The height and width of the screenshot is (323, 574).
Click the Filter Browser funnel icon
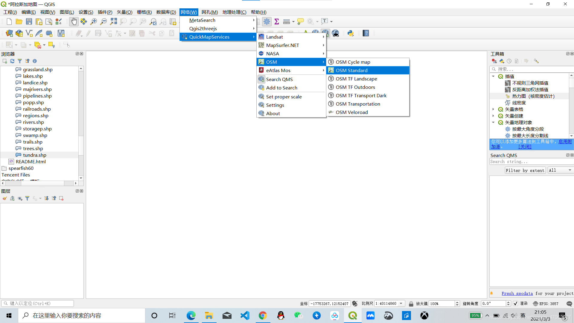(20, 61)
